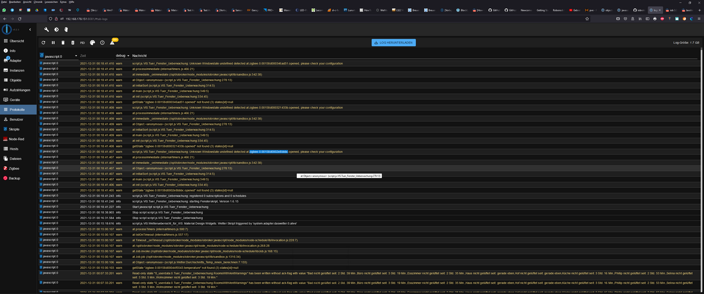
Task: Click the log row starting Fenstskript, Version 1.6.15
Action: (x=370, y=201)
